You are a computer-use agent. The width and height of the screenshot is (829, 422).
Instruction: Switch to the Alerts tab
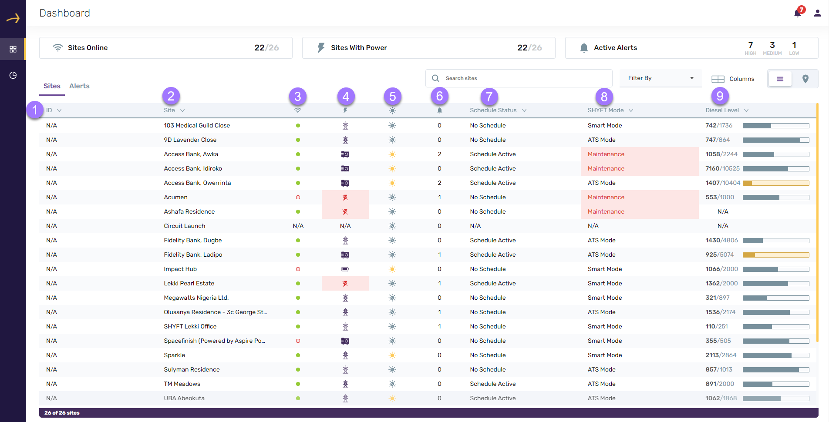(79, 86)
